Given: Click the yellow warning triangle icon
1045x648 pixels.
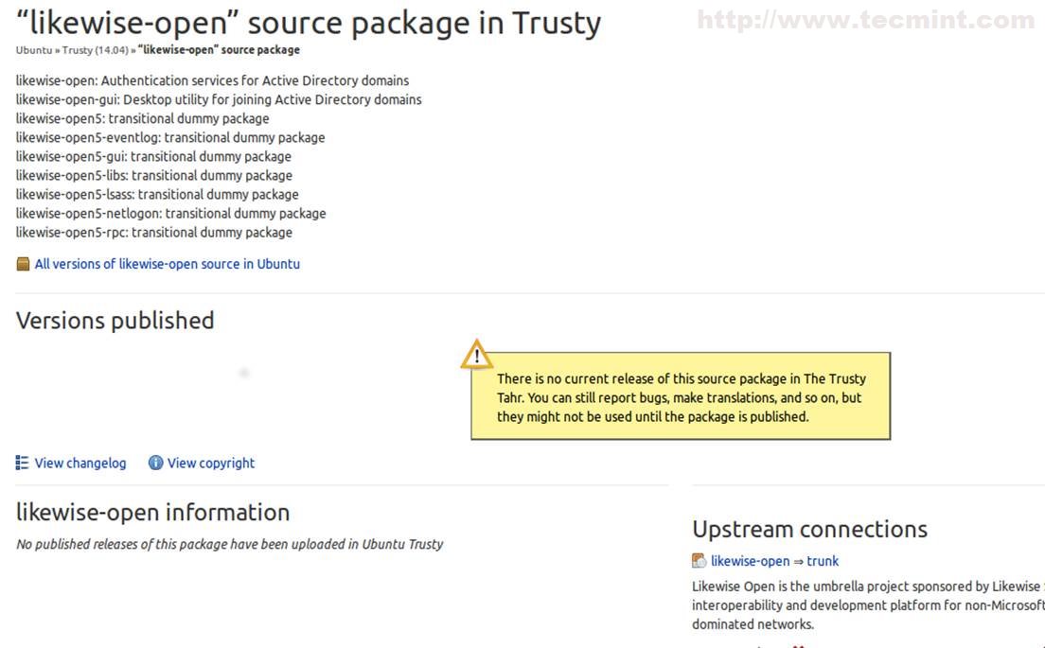Looking at the screenshot, I should [476, 355].
